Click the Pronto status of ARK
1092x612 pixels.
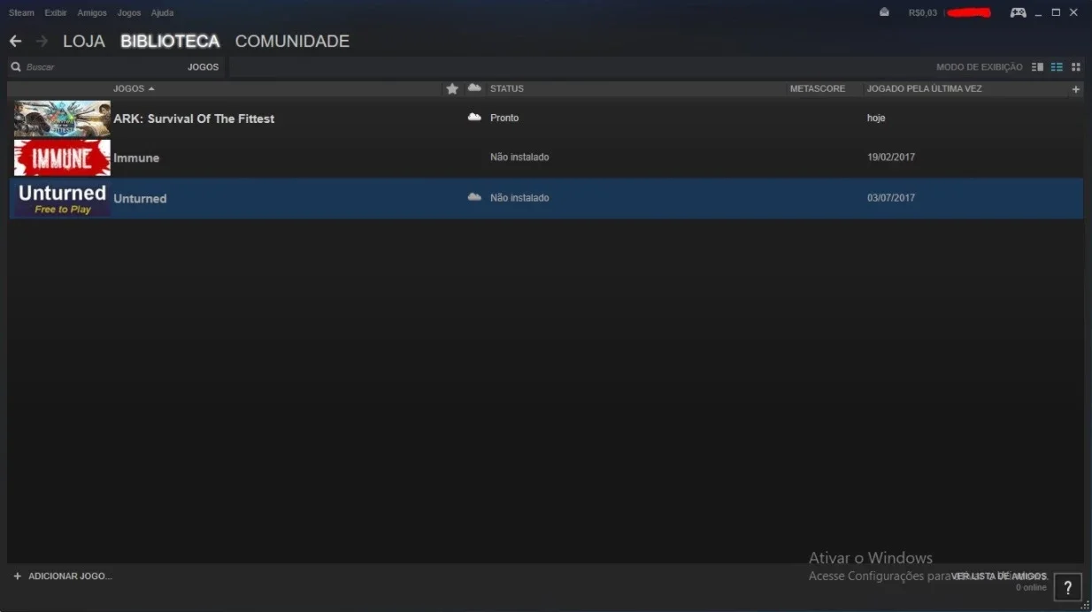tap(504, 118)
